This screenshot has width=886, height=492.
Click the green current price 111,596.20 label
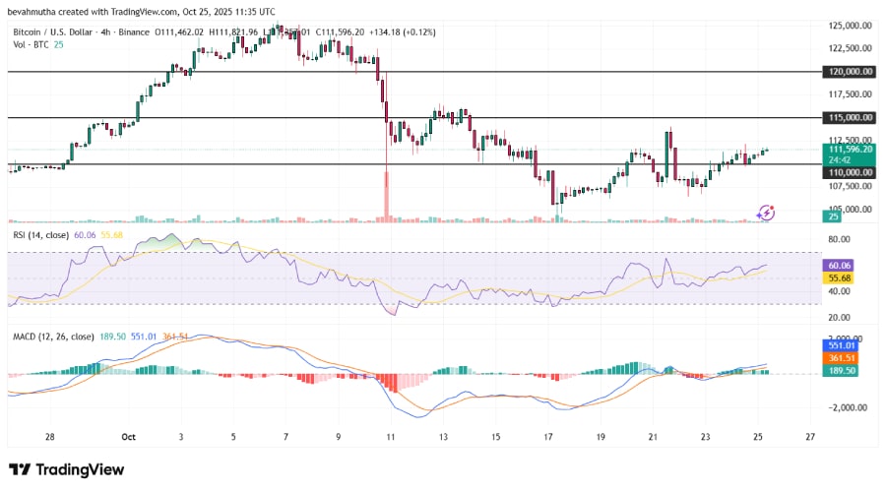pos(849,150)
